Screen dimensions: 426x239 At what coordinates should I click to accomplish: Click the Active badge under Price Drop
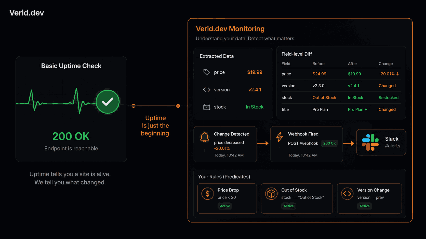tap(225, 206)
